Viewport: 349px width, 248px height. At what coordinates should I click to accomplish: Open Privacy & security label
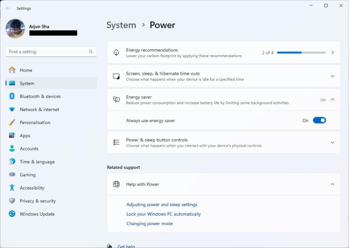tap(38, 201)
